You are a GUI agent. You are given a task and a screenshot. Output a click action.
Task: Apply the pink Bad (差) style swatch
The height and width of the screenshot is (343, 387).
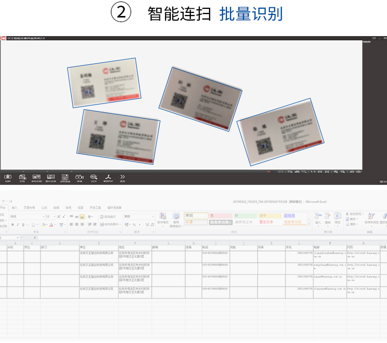221,216
